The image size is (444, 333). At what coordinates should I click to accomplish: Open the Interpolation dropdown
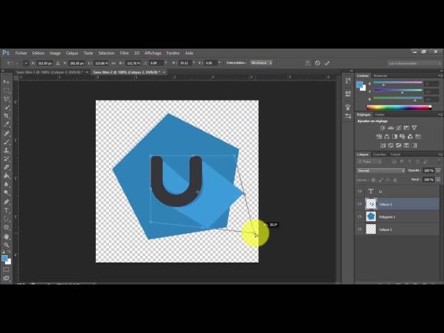tap(261, 62)
